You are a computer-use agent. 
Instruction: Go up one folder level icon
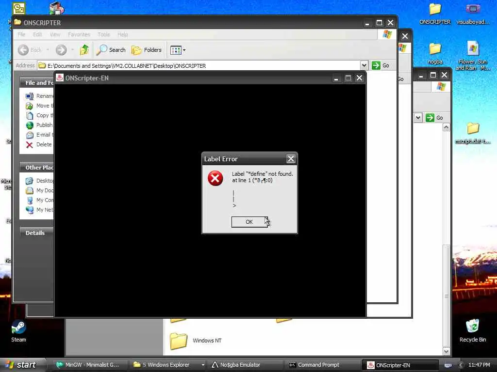84,50
